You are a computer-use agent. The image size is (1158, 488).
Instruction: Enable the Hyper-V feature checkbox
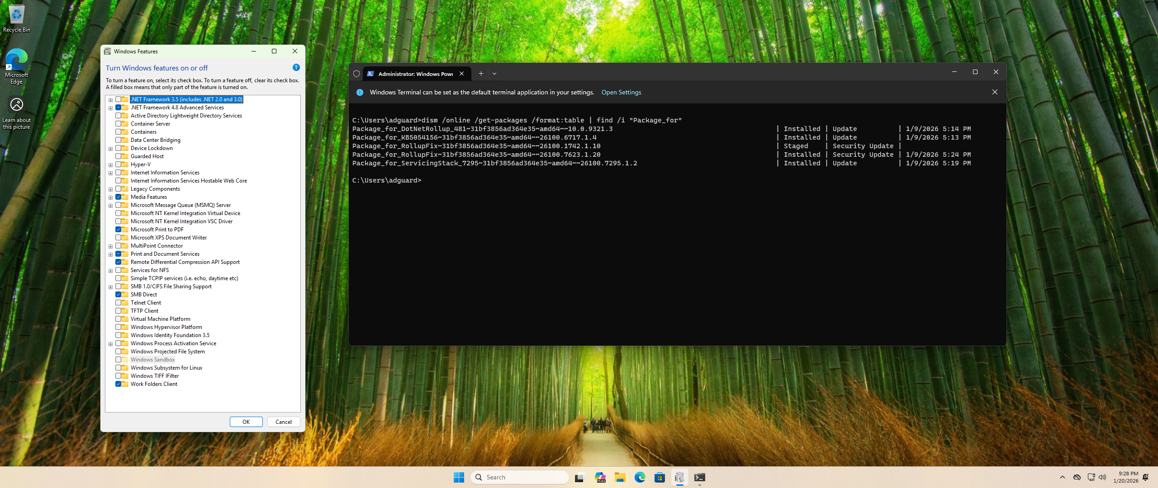[118, 164]
